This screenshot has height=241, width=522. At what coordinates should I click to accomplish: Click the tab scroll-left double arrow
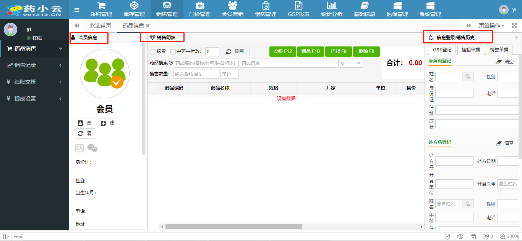(x=77, y=26)
